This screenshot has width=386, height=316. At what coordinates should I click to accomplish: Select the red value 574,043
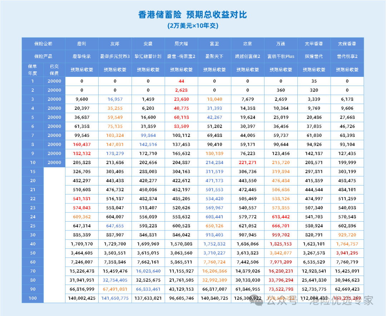(x=82, y=208)
